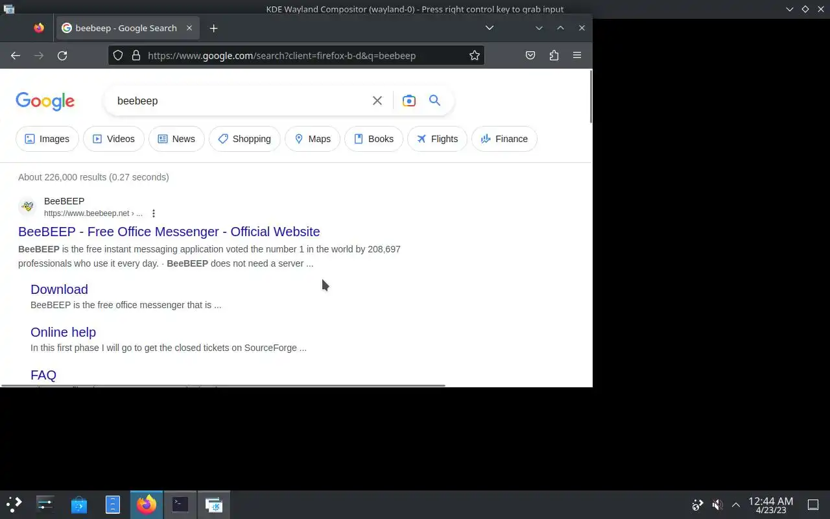
Task: Search by image with camera icon
Action: [409, 101]
